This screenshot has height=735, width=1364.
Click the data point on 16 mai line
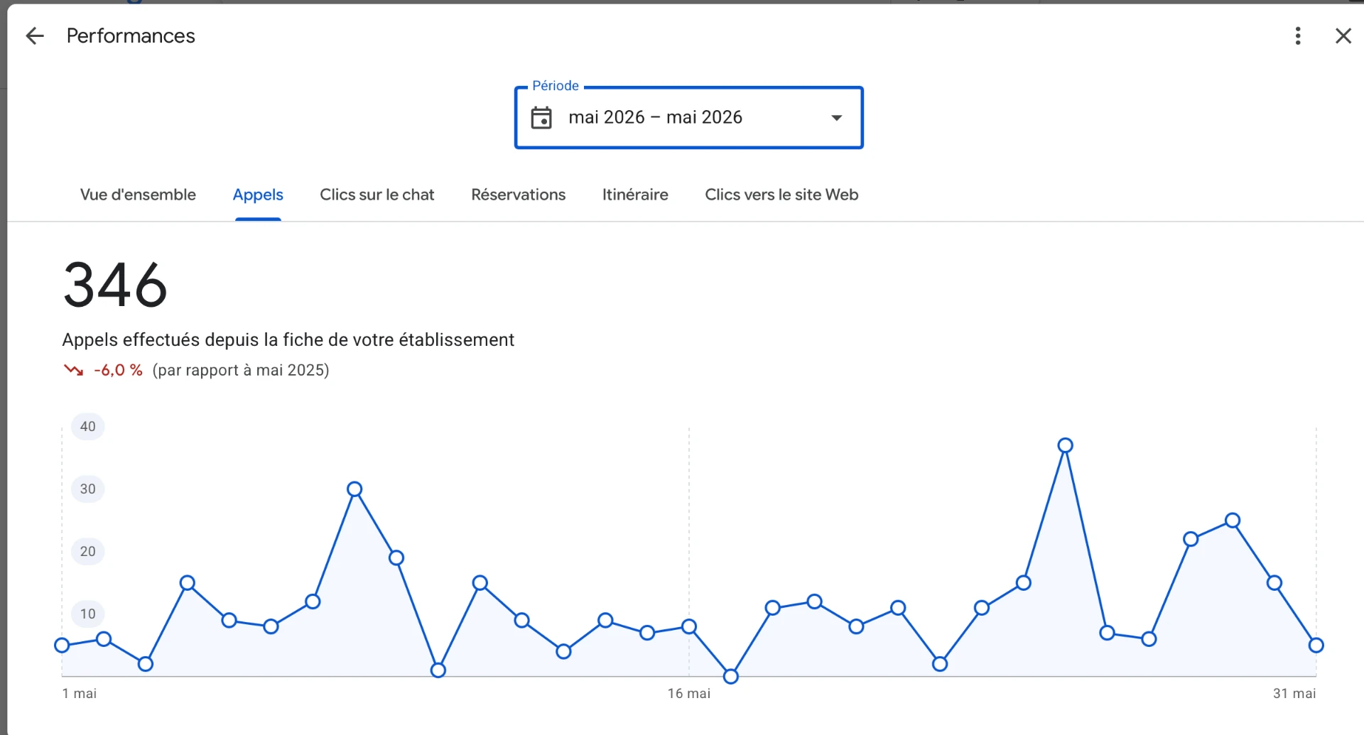(689, 626)
